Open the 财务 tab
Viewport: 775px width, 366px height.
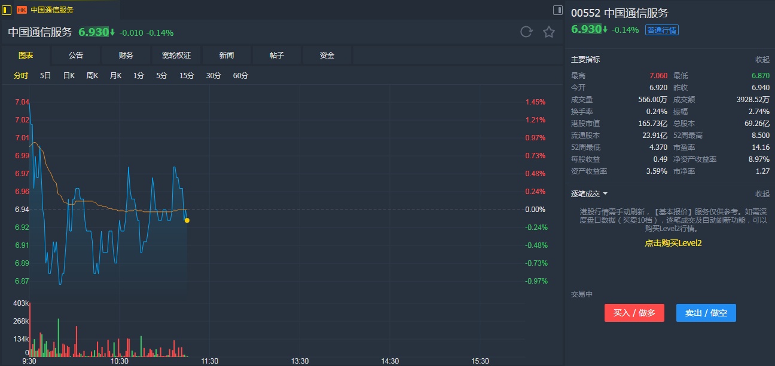click(126, 56)
